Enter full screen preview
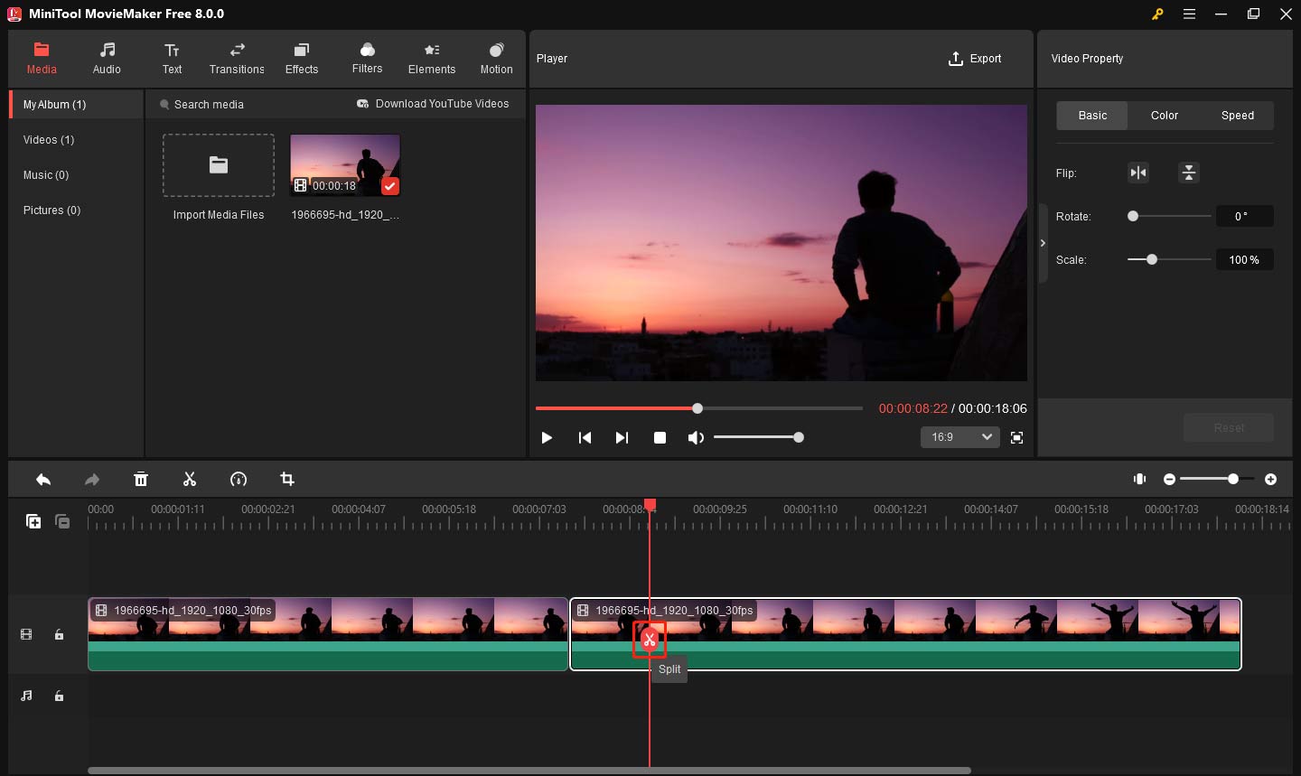The image size is (1301, 776). click(1016, 437)
